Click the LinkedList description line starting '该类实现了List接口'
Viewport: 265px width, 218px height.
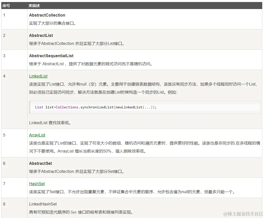tap(143, 84)
